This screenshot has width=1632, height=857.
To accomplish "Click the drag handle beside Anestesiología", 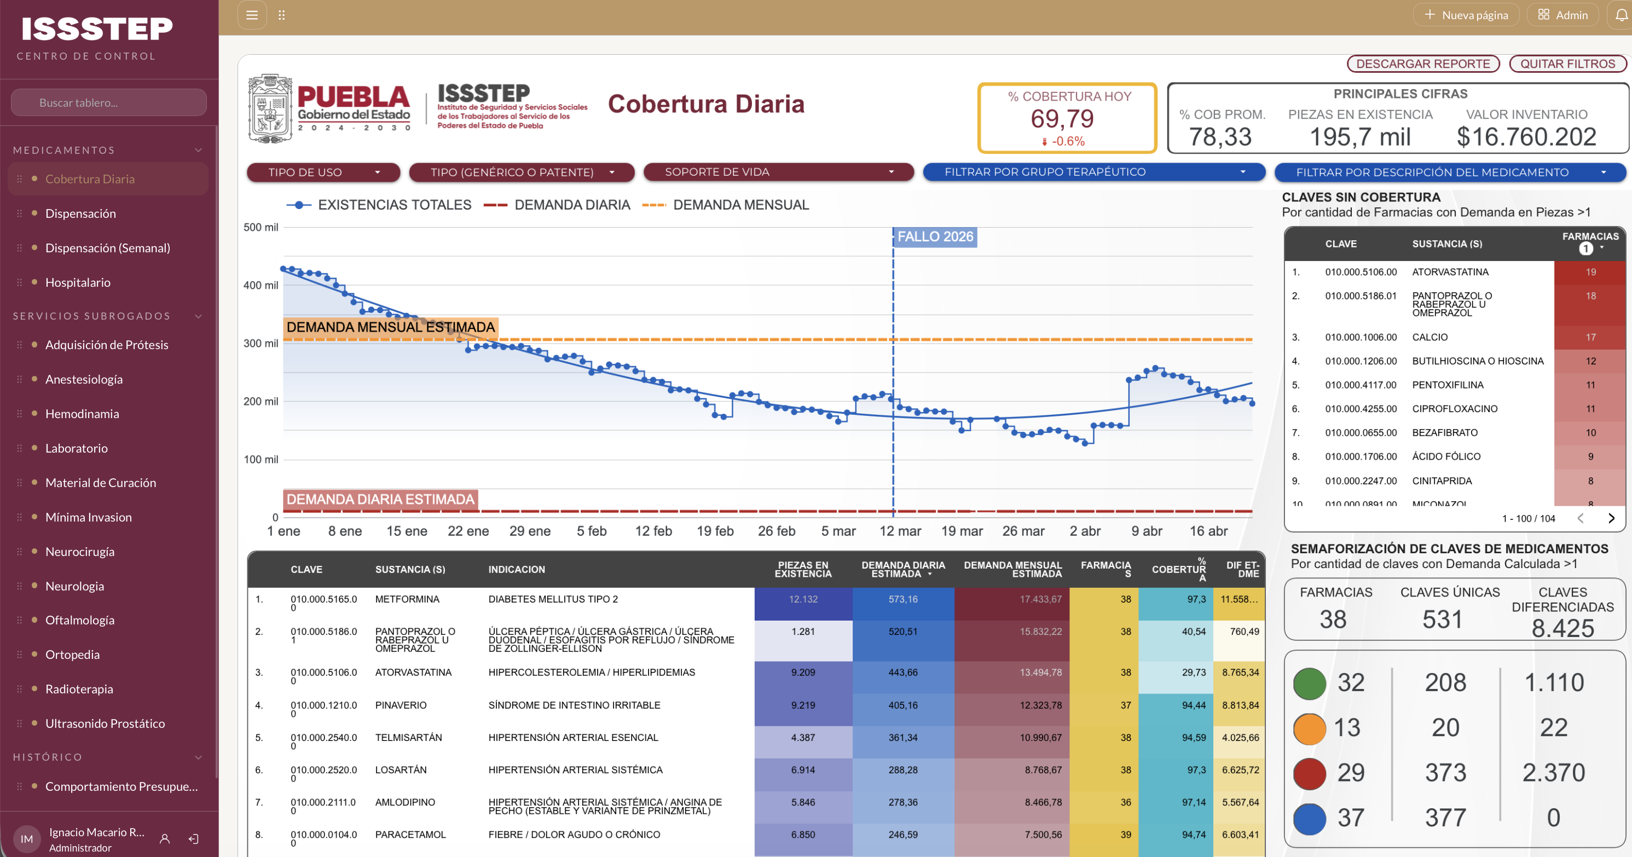I will [20, 379].
